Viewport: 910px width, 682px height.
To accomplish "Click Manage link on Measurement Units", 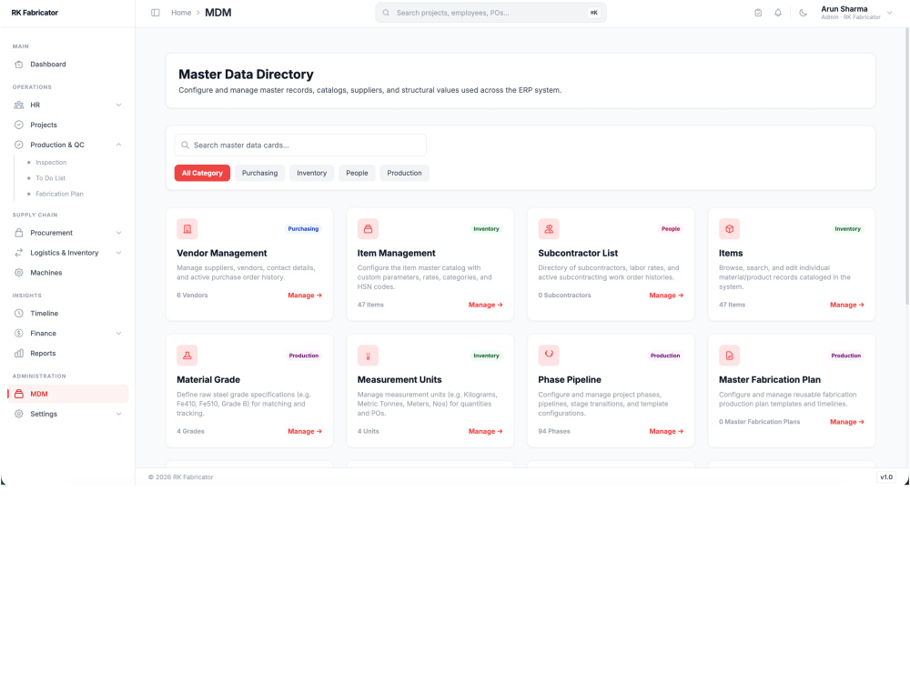I will (485, 431).
